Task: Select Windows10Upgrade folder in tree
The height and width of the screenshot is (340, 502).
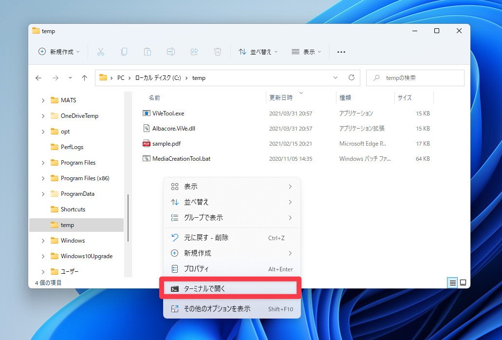Action: point(87,256)
